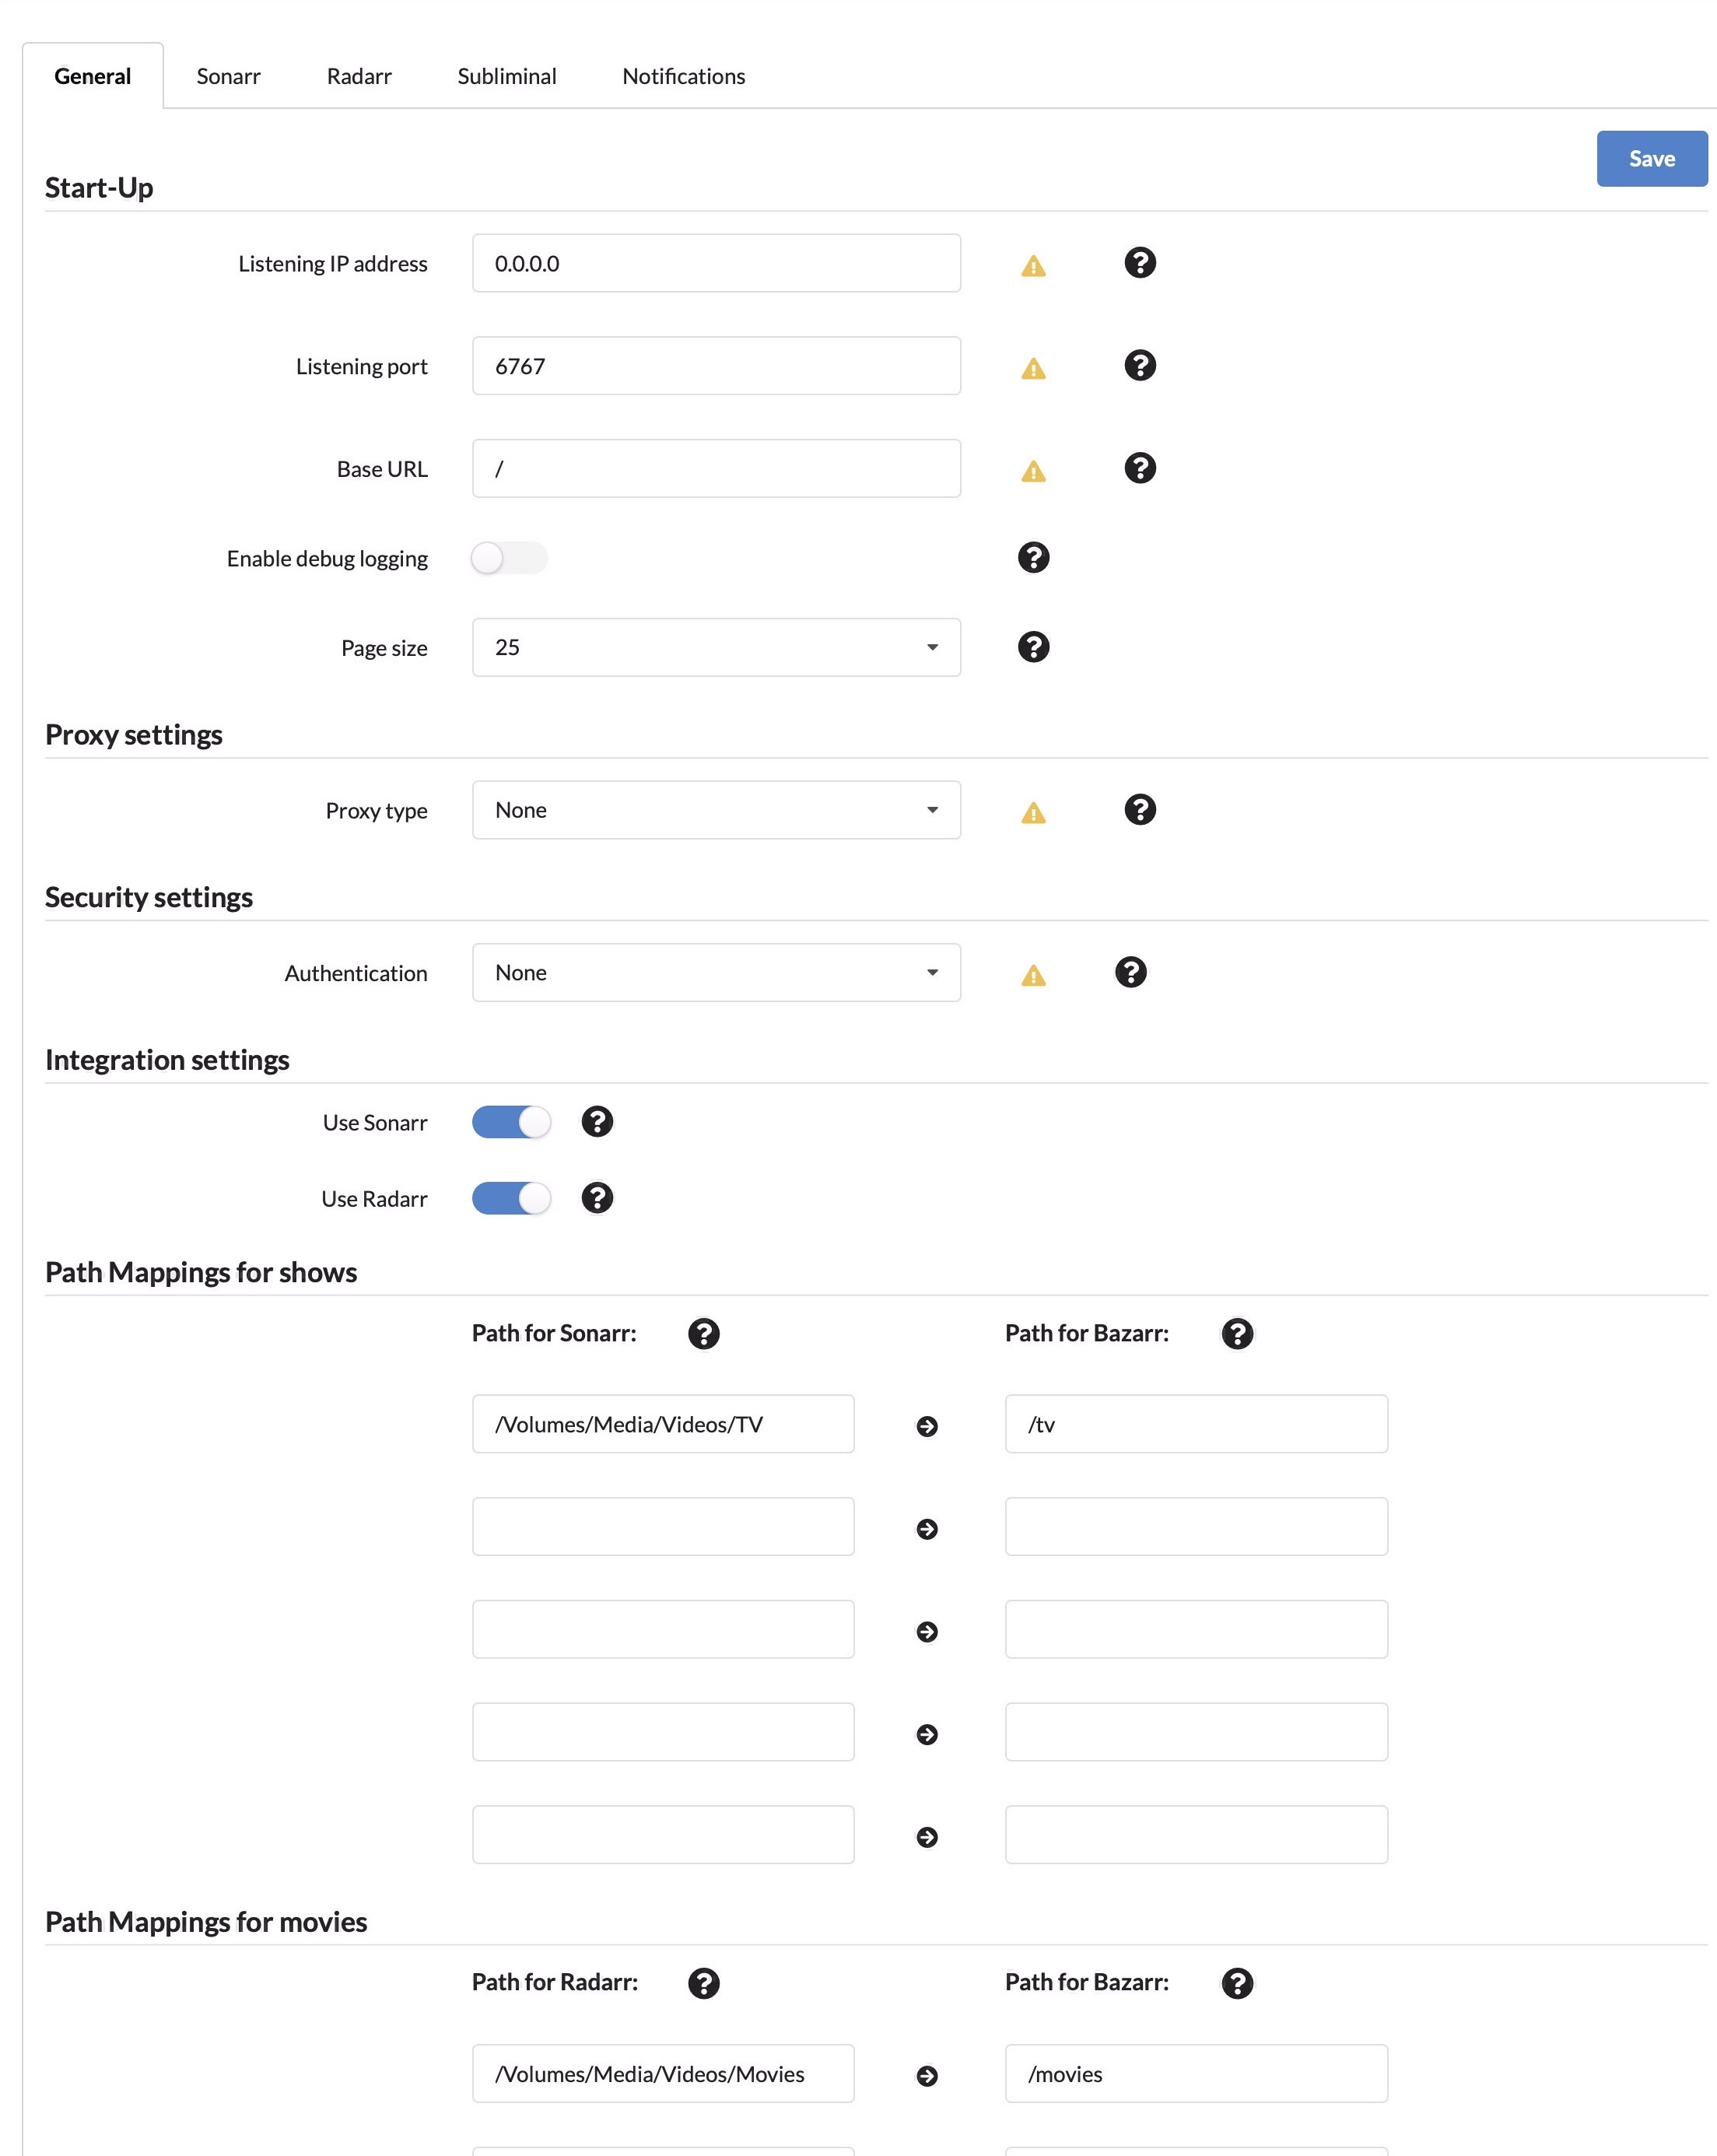Turn off the Use Radarr integration

click(x=511, y=1198)
